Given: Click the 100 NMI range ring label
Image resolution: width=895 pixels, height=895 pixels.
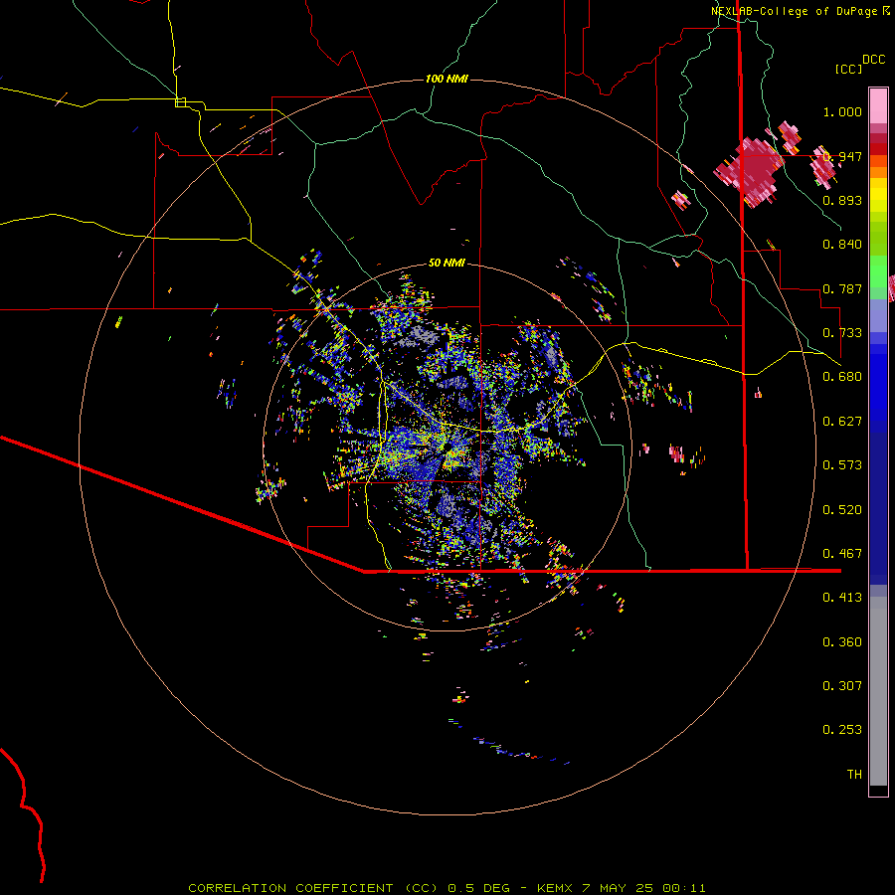Looking at the screenshot, I should pos(447,79).
